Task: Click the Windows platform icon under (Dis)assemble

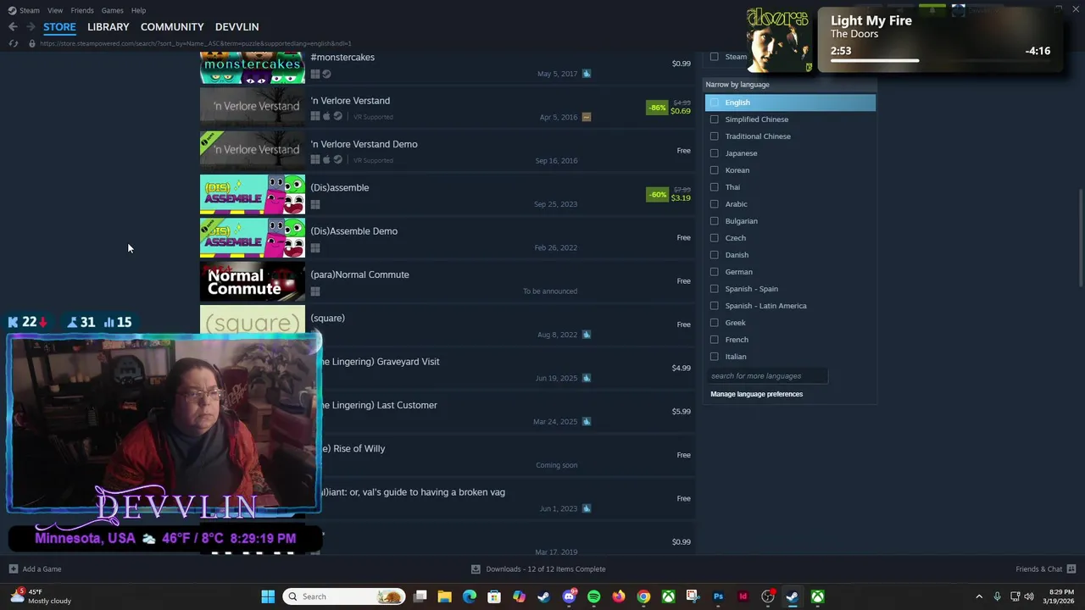Action: click(315, 204)
